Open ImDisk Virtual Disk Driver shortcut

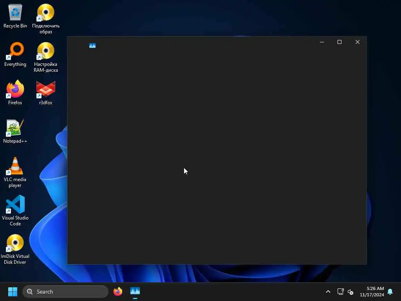point(15,249)
